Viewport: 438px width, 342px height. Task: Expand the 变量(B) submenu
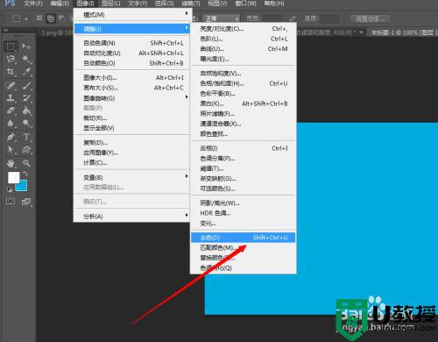(133, 177)
